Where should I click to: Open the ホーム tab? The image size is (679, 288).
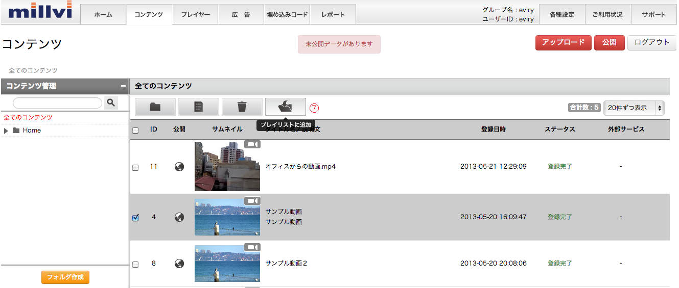103,14
